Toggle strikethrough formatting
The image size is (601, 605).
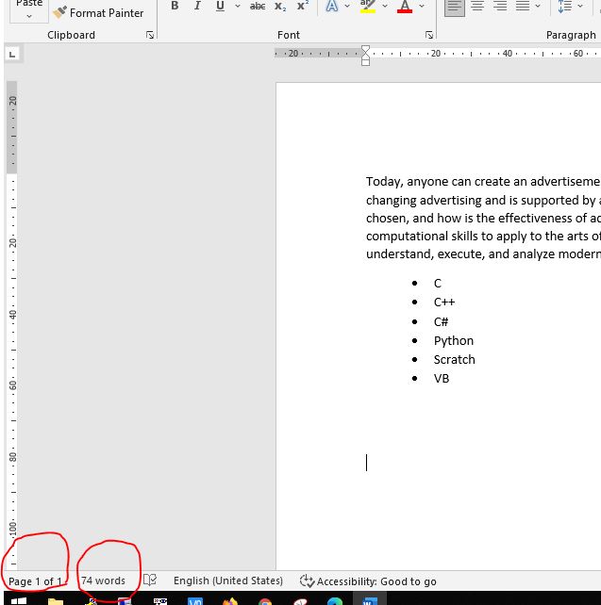[x=257, y=7]
